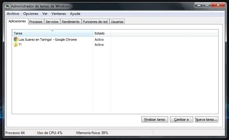Sort by the Tarea column header
The height and width of the screenshot is (140, 229).
click(52, 33)
